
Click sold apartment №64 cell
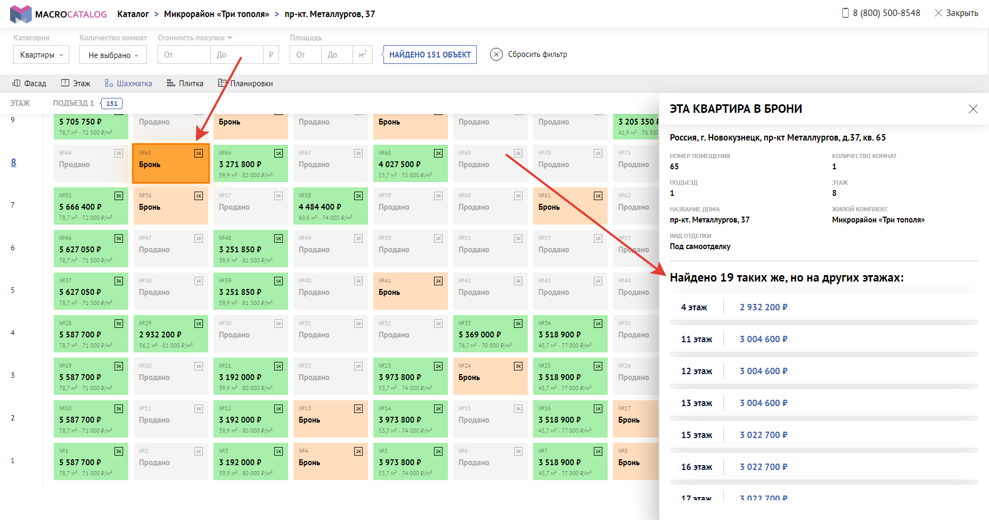point(91,163)
